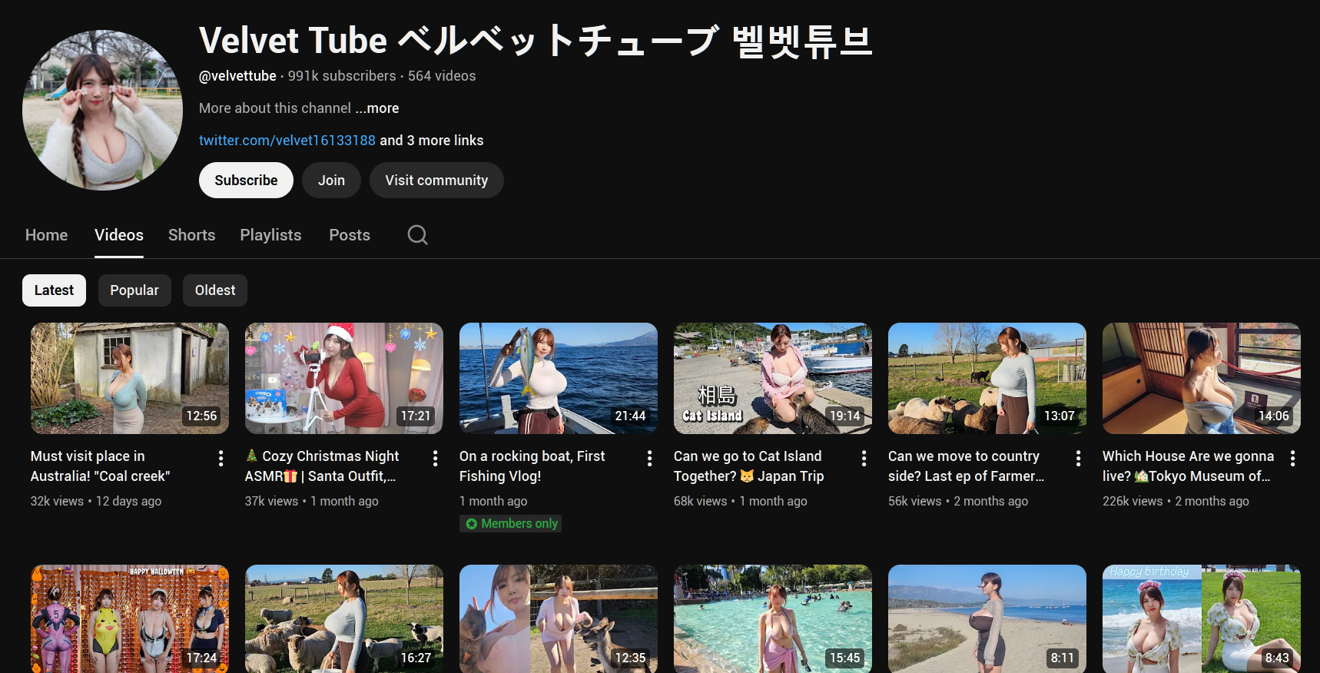This screenshot has height=673, width=1320.
Task: Filter videos by Latest
Action: coord(54,290)
